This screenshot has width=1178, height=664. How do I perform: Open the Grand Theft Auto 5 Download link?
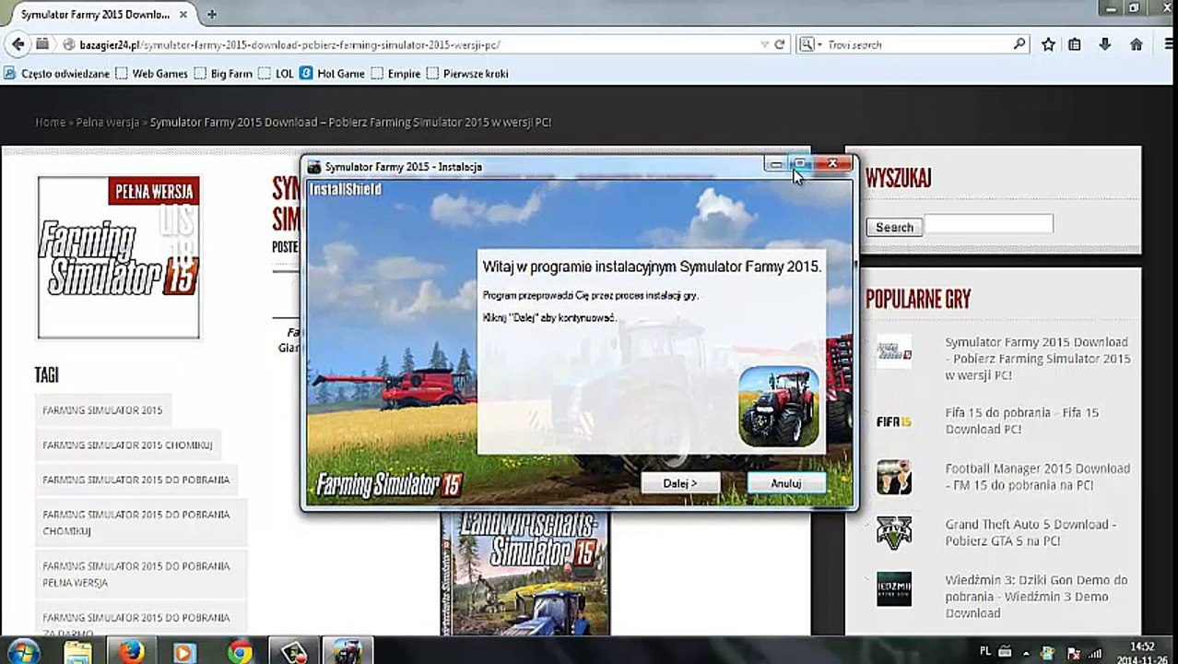coord(1031,533)
